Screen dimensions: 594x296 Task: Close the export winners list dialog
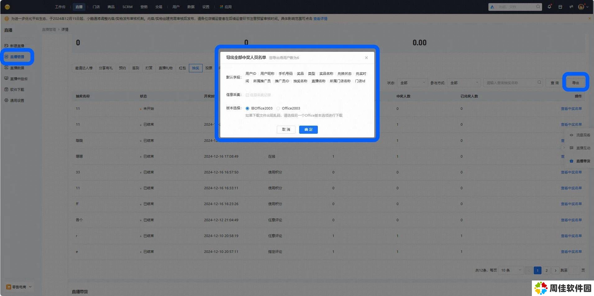pos(366,58)
